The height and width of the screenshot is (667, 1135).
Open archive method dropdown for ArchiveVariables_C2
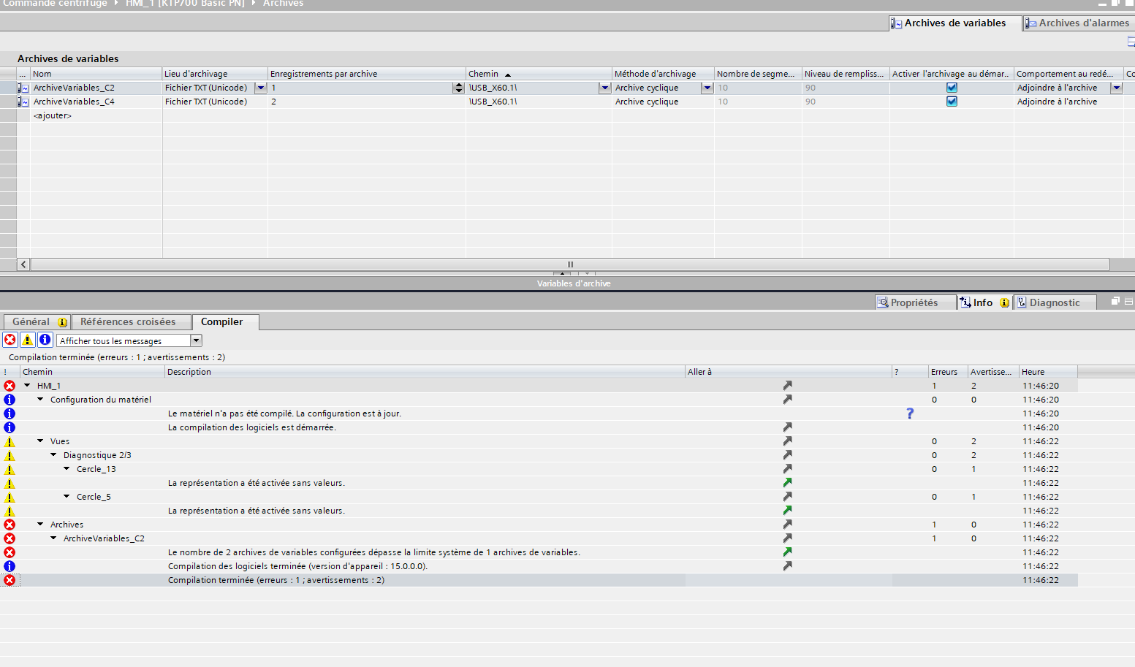point(707,88)
